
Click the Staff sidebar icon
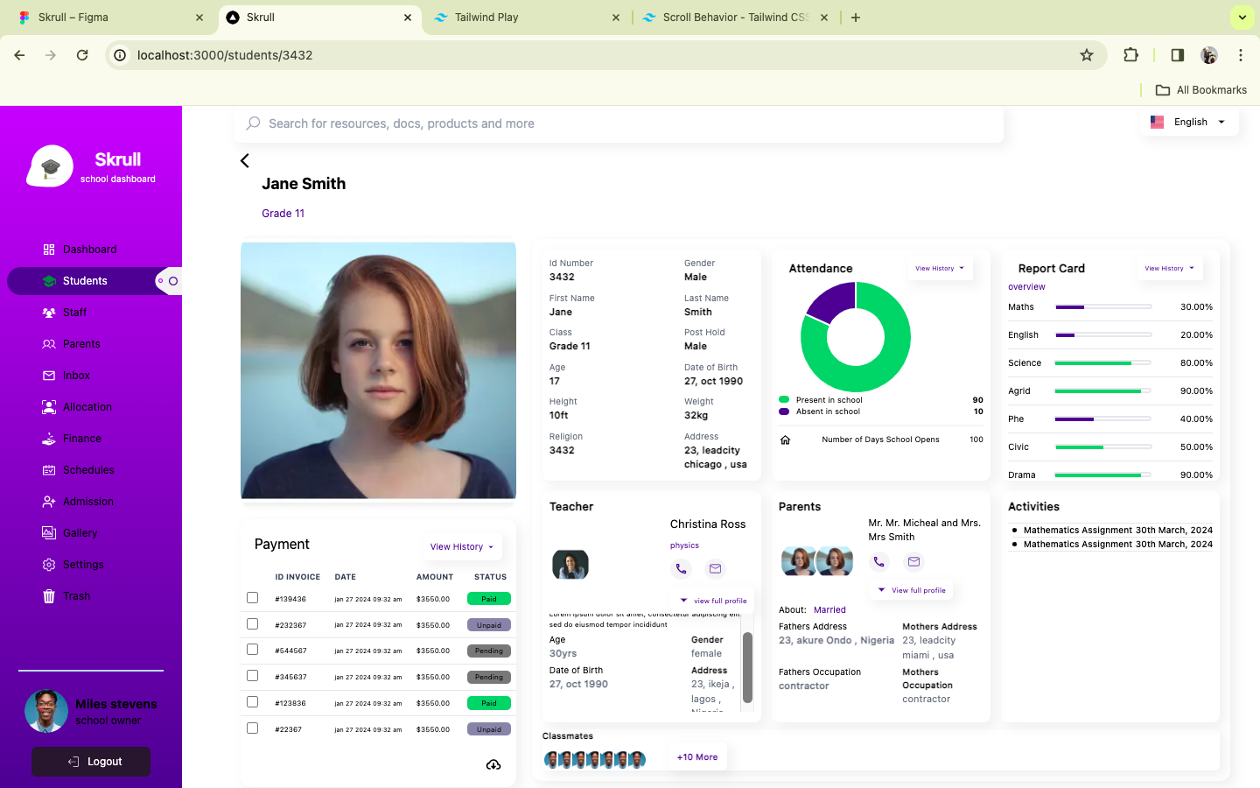click(49, 313)
